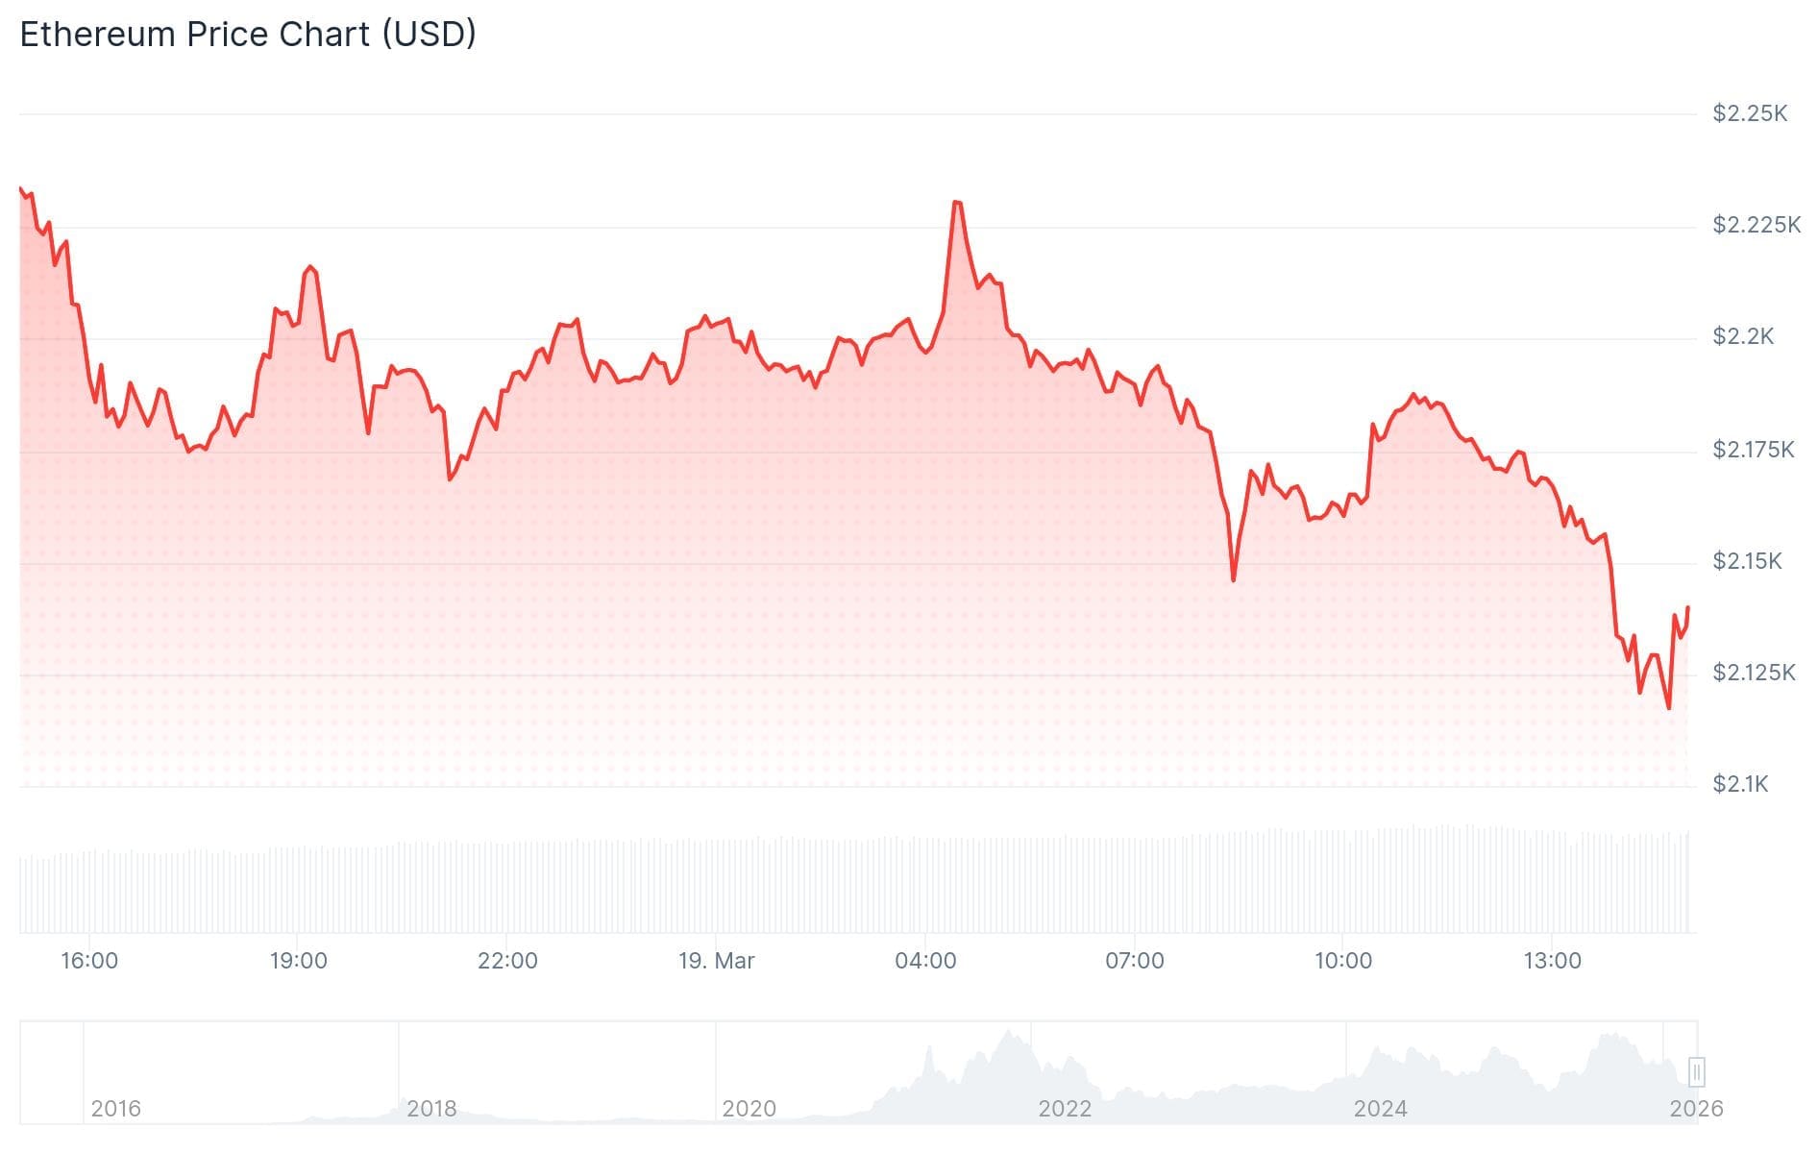The height and width of the screenshot is (1153, 1818).
Task: Click the $2.1K axis label
Action: click(x=1739, y=784)
